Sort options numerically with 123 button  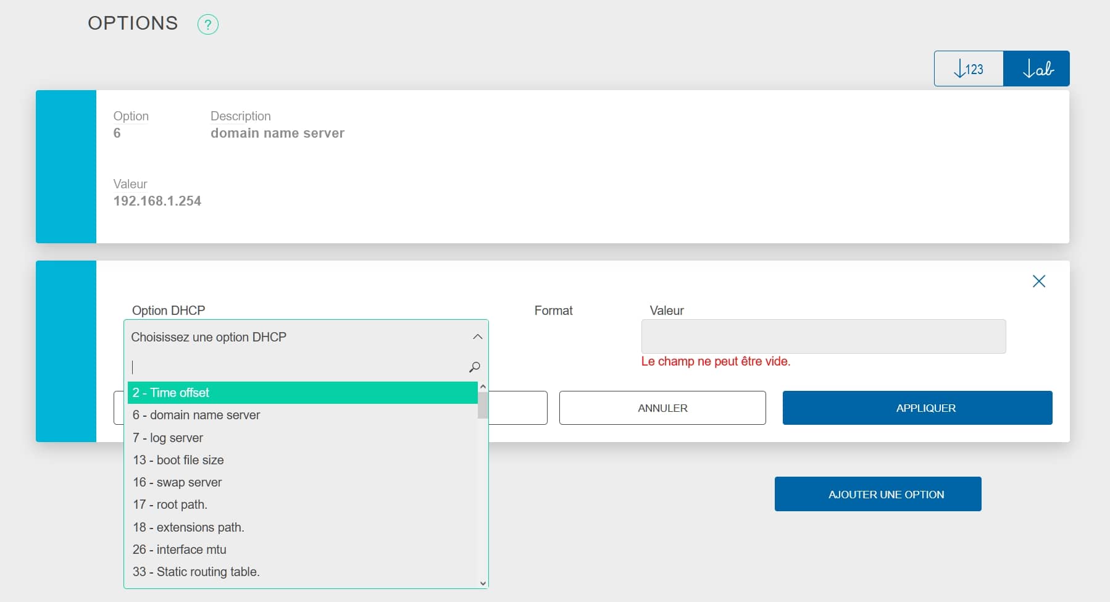(x=968, y=69)
